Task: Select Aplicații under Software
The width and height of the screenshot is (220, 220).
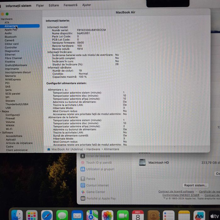Action: pyautogui.click(x=11, y=140)
